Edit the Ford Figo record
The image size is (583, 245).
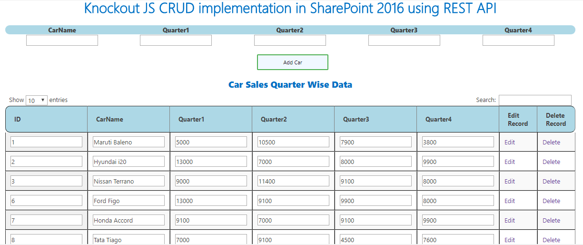coord(510,201)
